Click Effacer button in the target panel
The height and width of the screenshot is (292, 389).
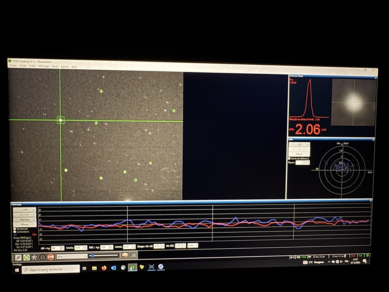pos(299,154)
